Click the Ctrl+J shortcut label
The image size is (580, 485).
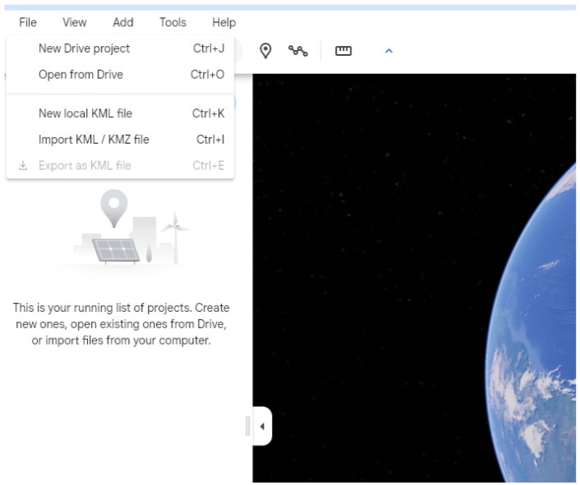209,48
